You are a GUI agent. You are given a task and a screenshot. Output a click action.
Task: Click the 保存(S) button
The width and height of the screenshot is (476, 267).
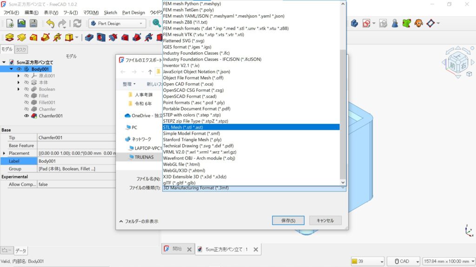click(288, 221)
